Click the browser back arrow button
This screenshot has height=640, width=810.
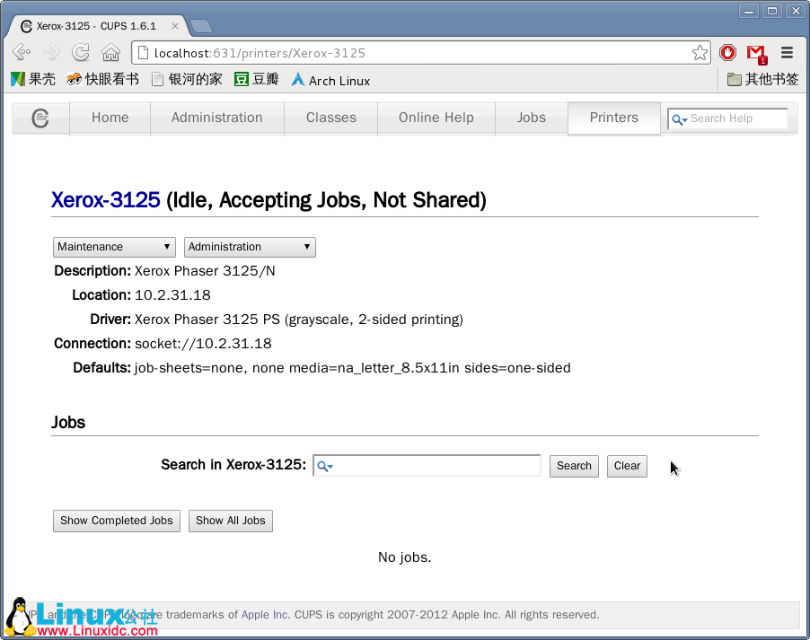click(x=22, y=53)
